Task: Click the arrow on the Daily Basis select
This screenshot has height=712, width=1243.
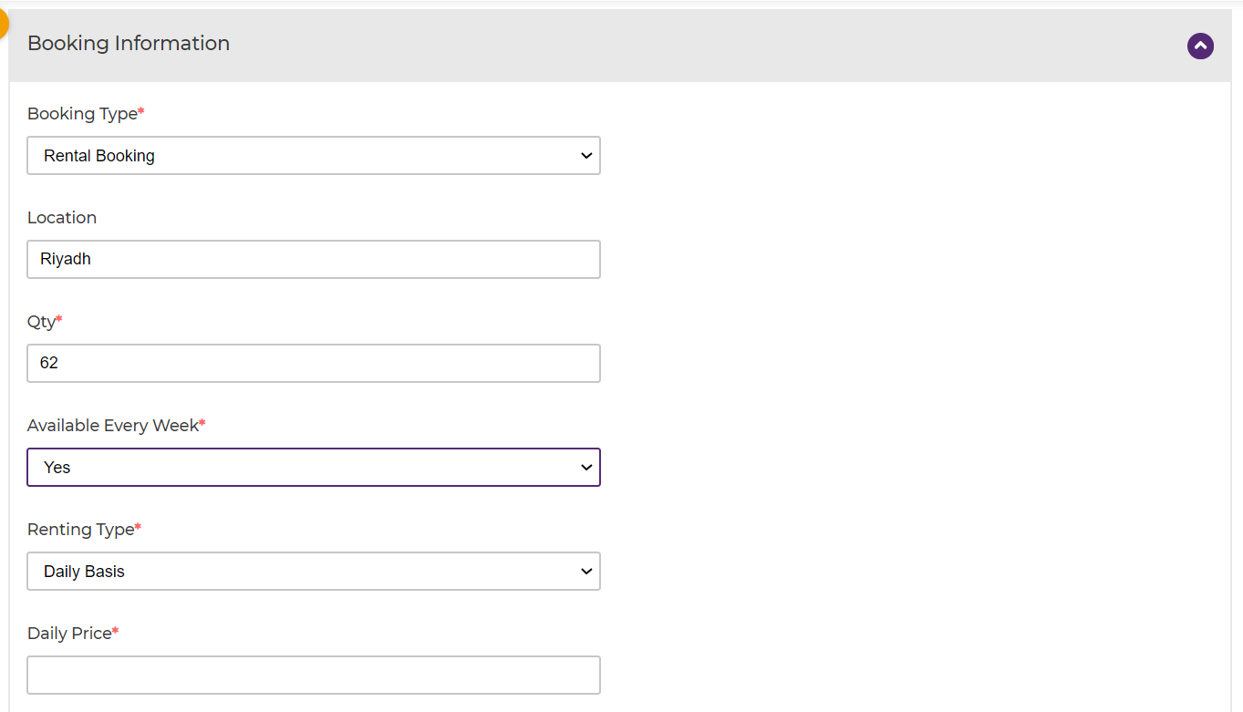Action: pyautogui.click(x=586, y=572)
